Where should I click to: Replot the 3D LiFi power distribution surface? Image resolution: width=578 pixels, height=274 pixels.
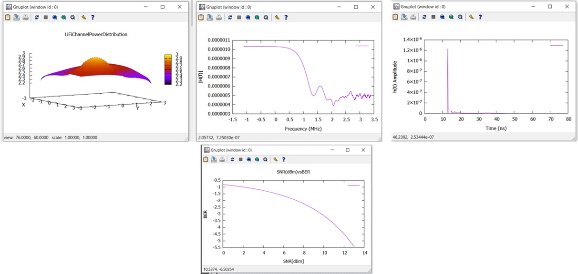pos(37,17)
